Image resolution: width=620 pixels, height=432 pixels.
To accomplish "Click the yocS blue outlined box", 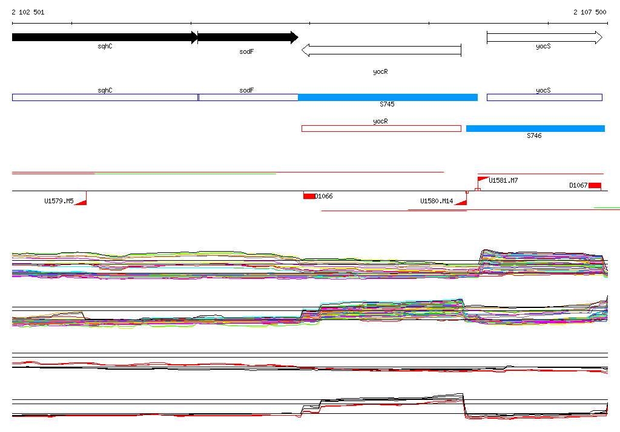I will pyautogui.click(x=544, y=97).
